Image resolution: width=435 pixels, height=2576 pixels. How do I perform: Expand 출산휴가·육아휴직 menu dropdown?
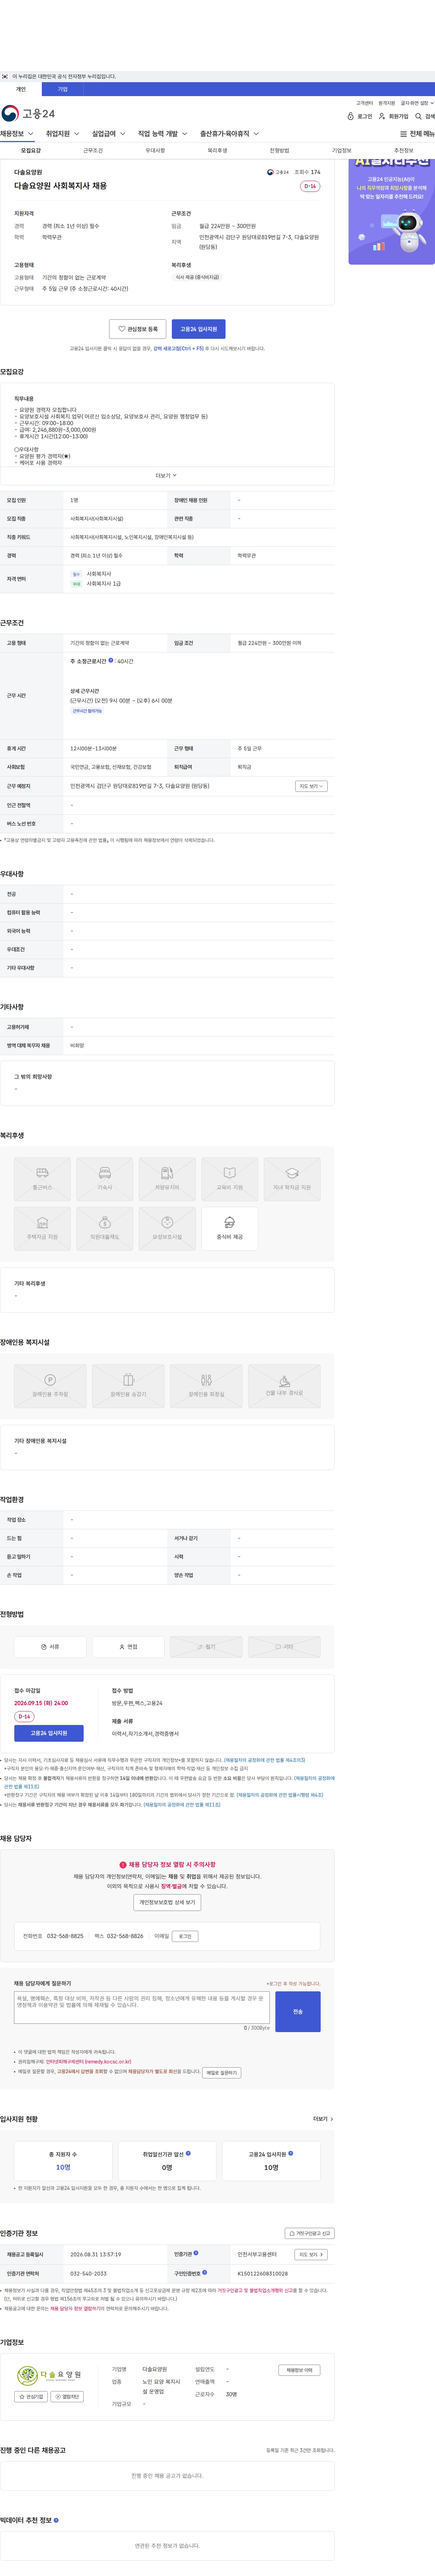click(230, 134)
